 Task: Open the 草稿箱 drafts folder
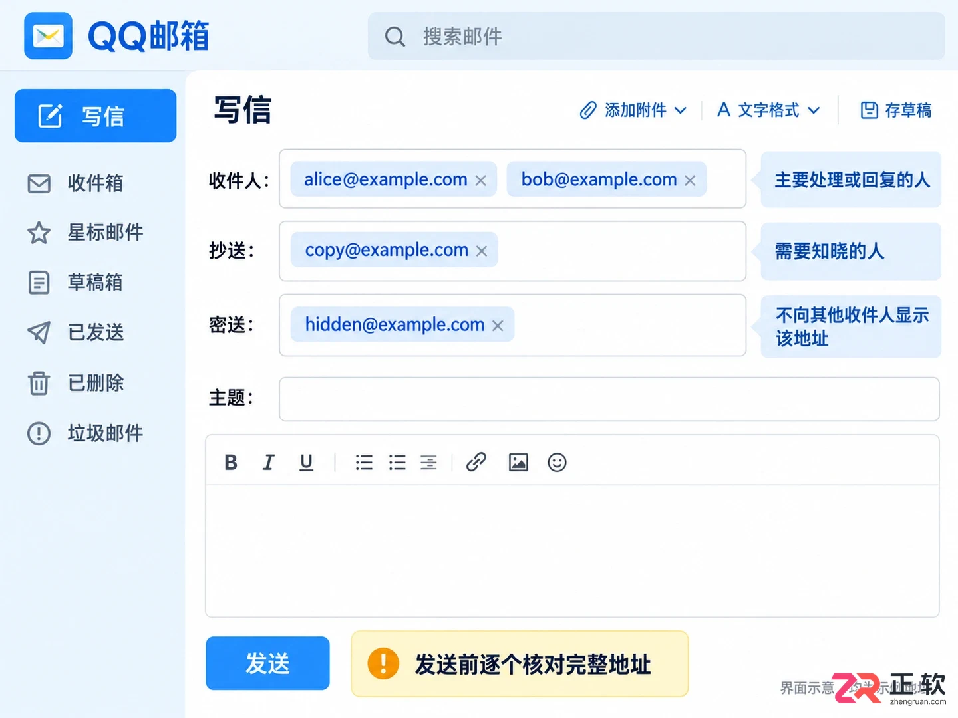point(75,283)
